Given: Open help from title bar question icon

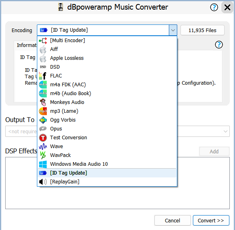Looking at the screenshot, I should click(x=214, y=7).
